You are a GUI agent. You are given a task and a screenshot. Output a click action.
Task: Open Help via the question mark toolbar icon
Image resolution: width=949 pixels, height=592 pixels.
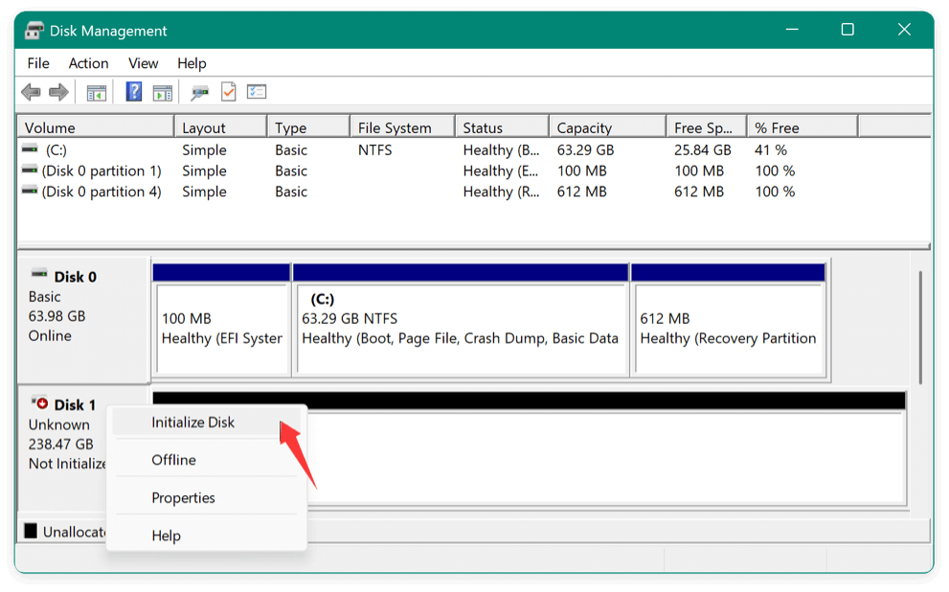pos(131,91)
